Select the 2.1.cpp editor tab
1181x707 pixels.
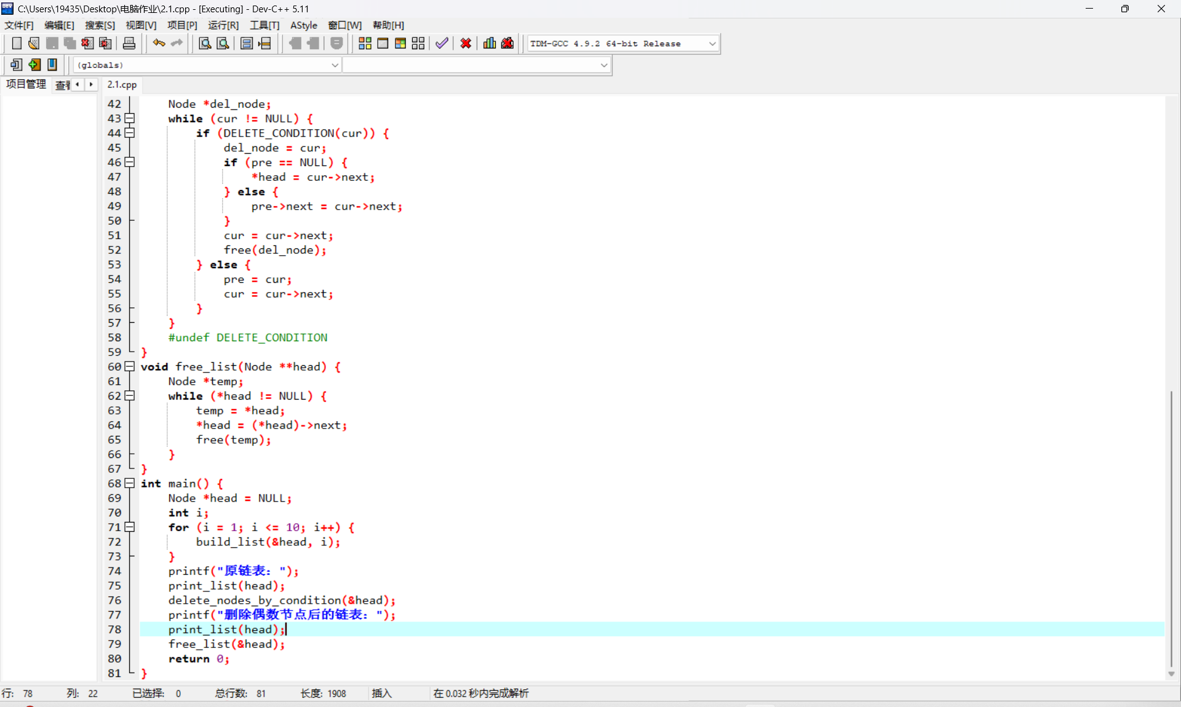click(122, 85)
